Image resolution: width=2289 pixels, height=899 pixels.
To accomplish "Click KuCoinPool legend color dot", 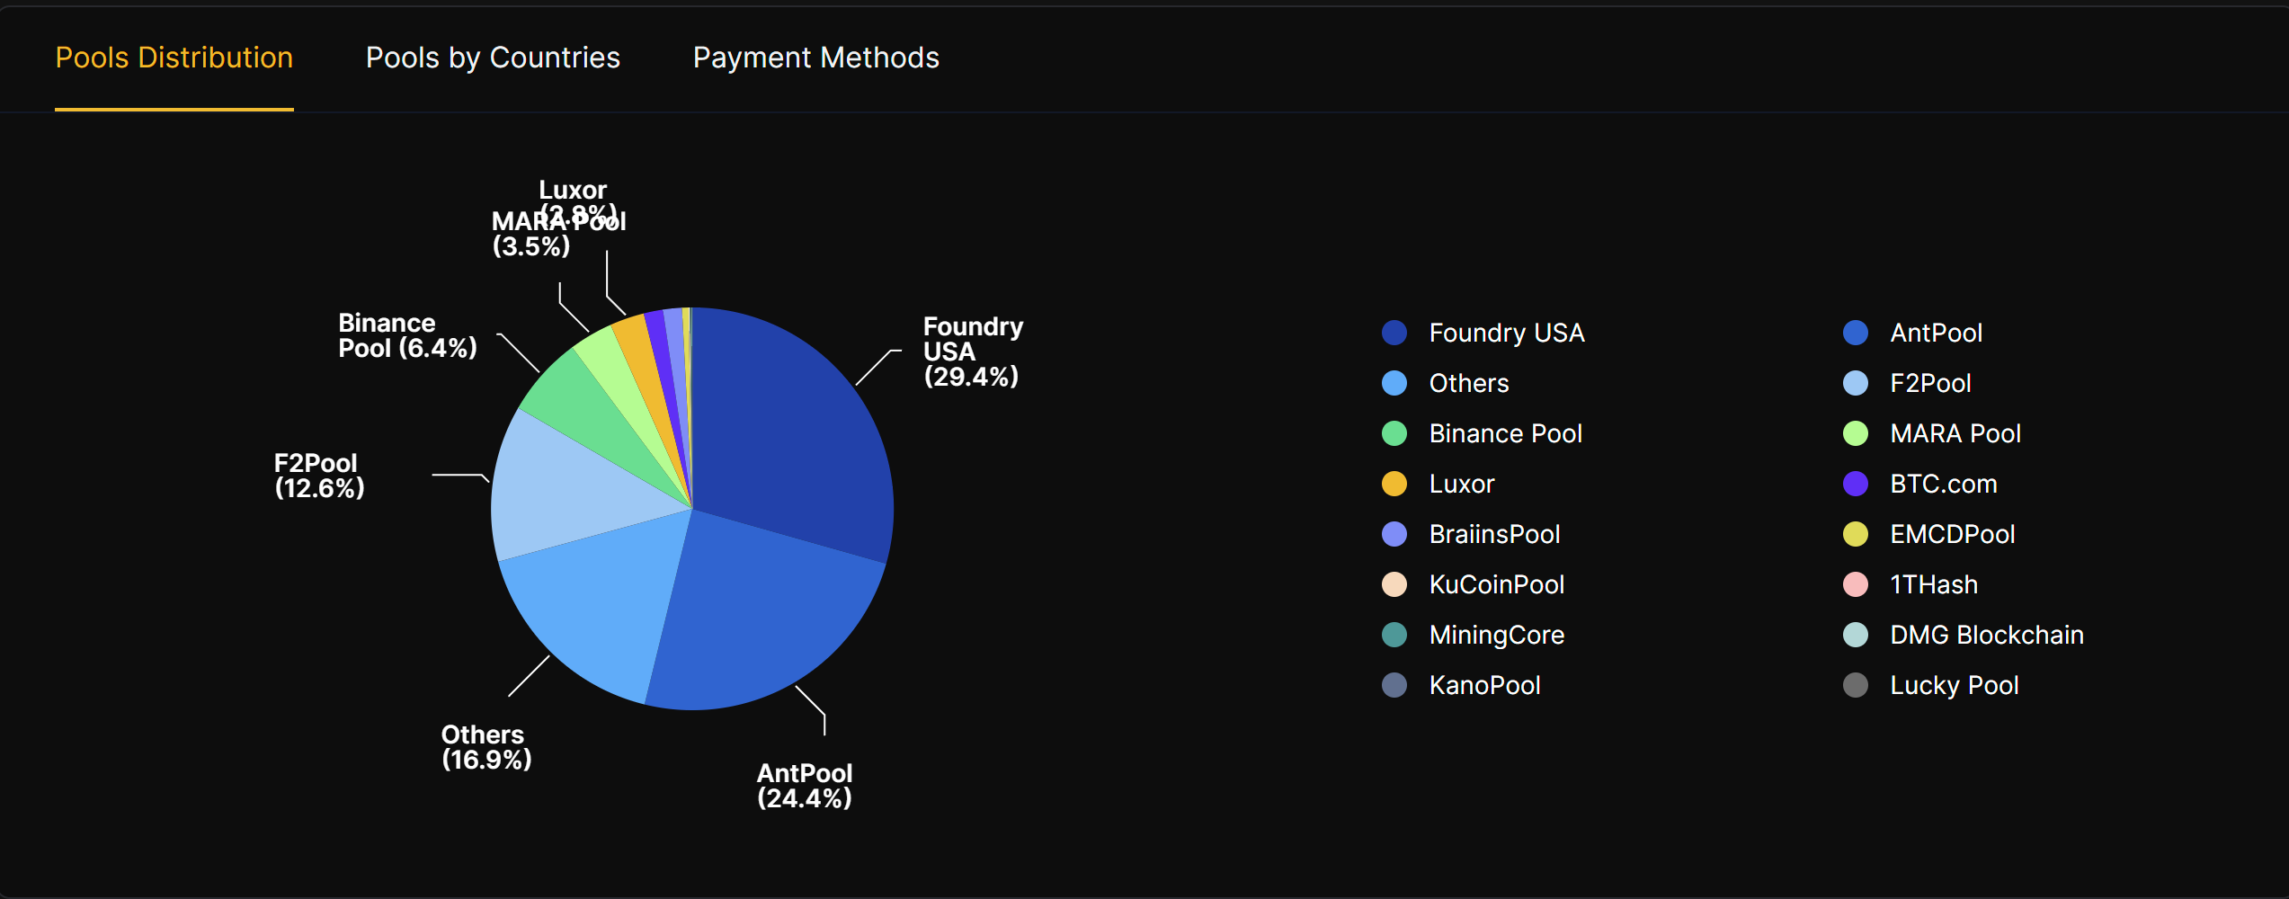I will click(x=1394, y=584).
